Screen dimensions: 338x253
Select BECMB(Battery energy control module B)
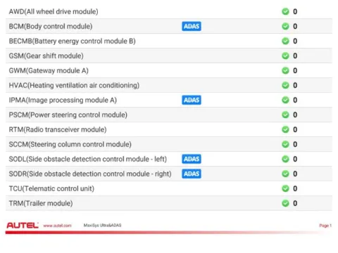click(169, 41)
